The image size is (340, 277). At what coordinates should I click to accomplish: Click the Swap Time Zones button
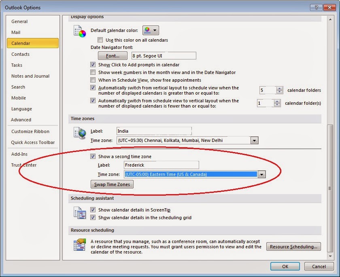point(112,184)
